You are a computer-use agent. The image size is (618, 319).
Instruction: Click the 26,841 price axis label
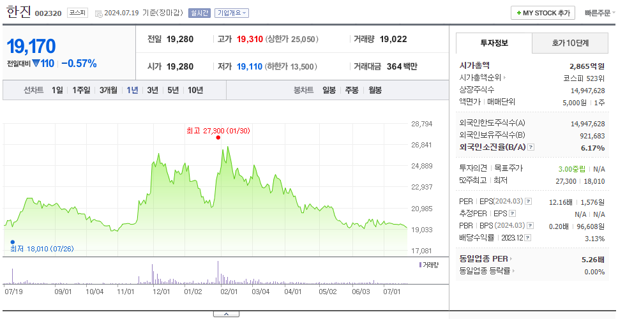422,145
